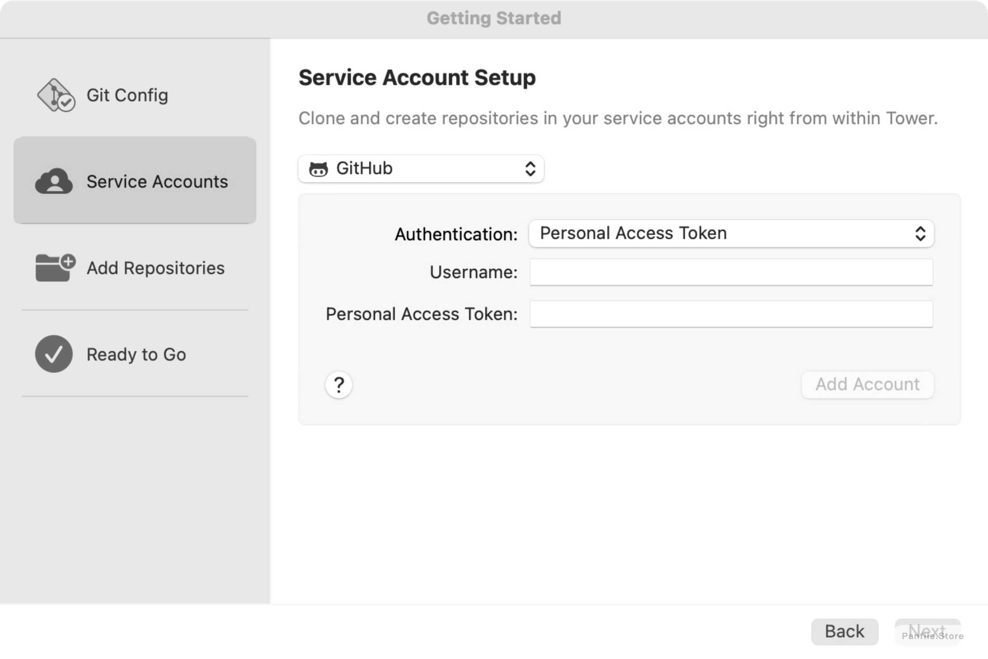Open the GitHub service dropdown
988x659 pixels.
(421, 168)
